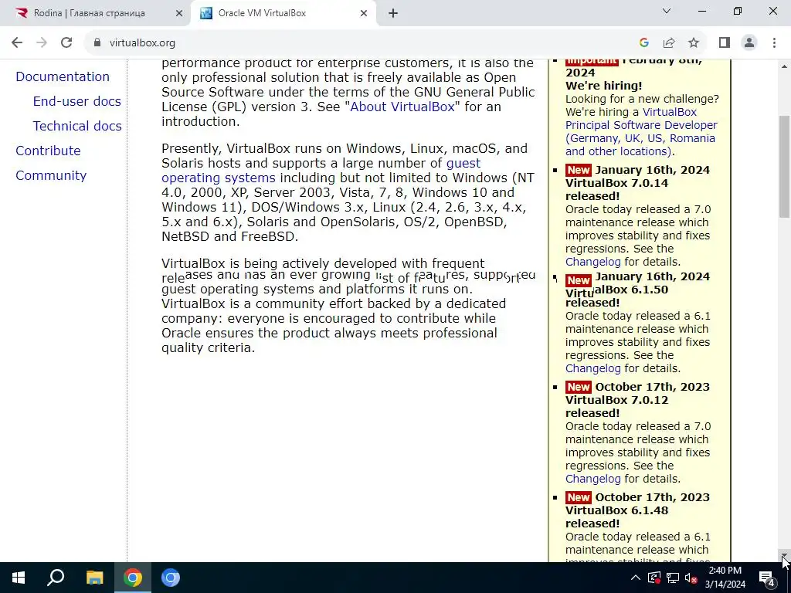791x593 pixels.
Task: Click the scrollbar up arrow
Action: pos(784,66)
